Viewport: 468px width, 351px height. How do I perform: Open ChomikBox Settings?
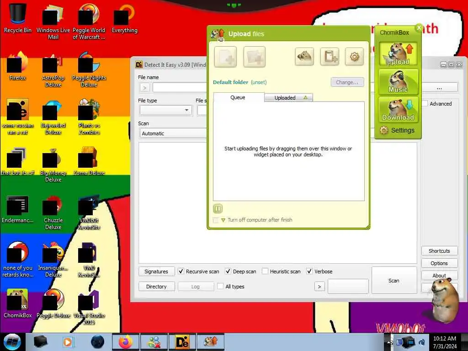(x=397, y=130)
